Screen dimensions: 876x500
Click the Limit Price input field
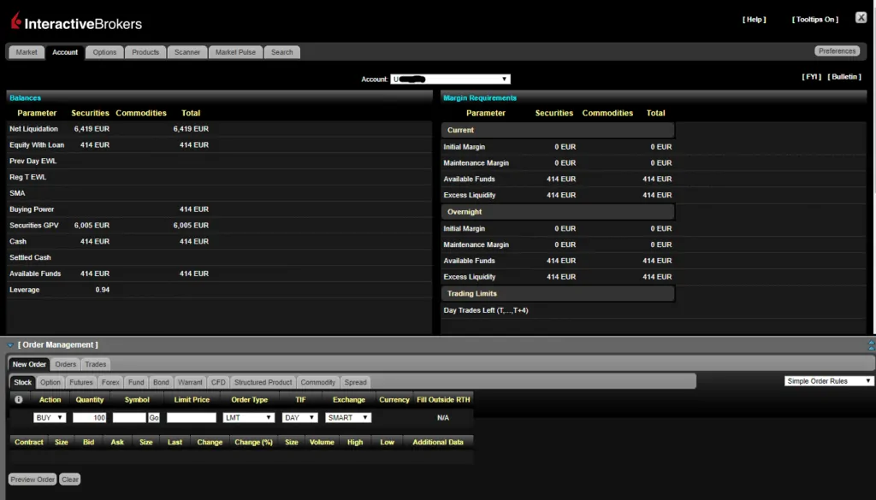click(x=191, y=417)
